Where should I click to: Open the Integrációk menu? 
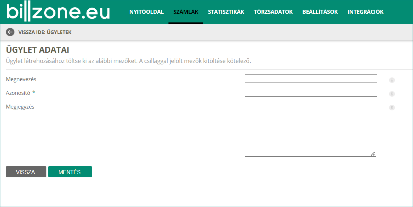click(365, 12)
